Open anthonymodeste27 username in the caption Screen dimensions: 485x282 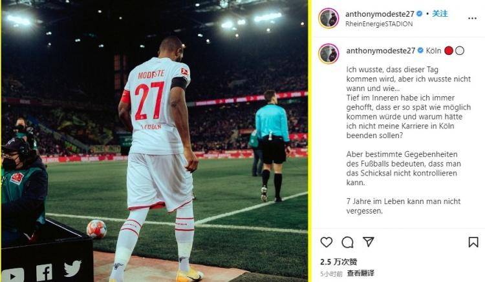pyautogui.click(x=380, y=50)
